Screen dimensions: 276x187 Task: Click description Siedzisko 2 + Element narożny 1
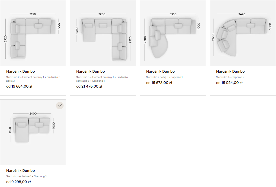[x=33, y=79]
